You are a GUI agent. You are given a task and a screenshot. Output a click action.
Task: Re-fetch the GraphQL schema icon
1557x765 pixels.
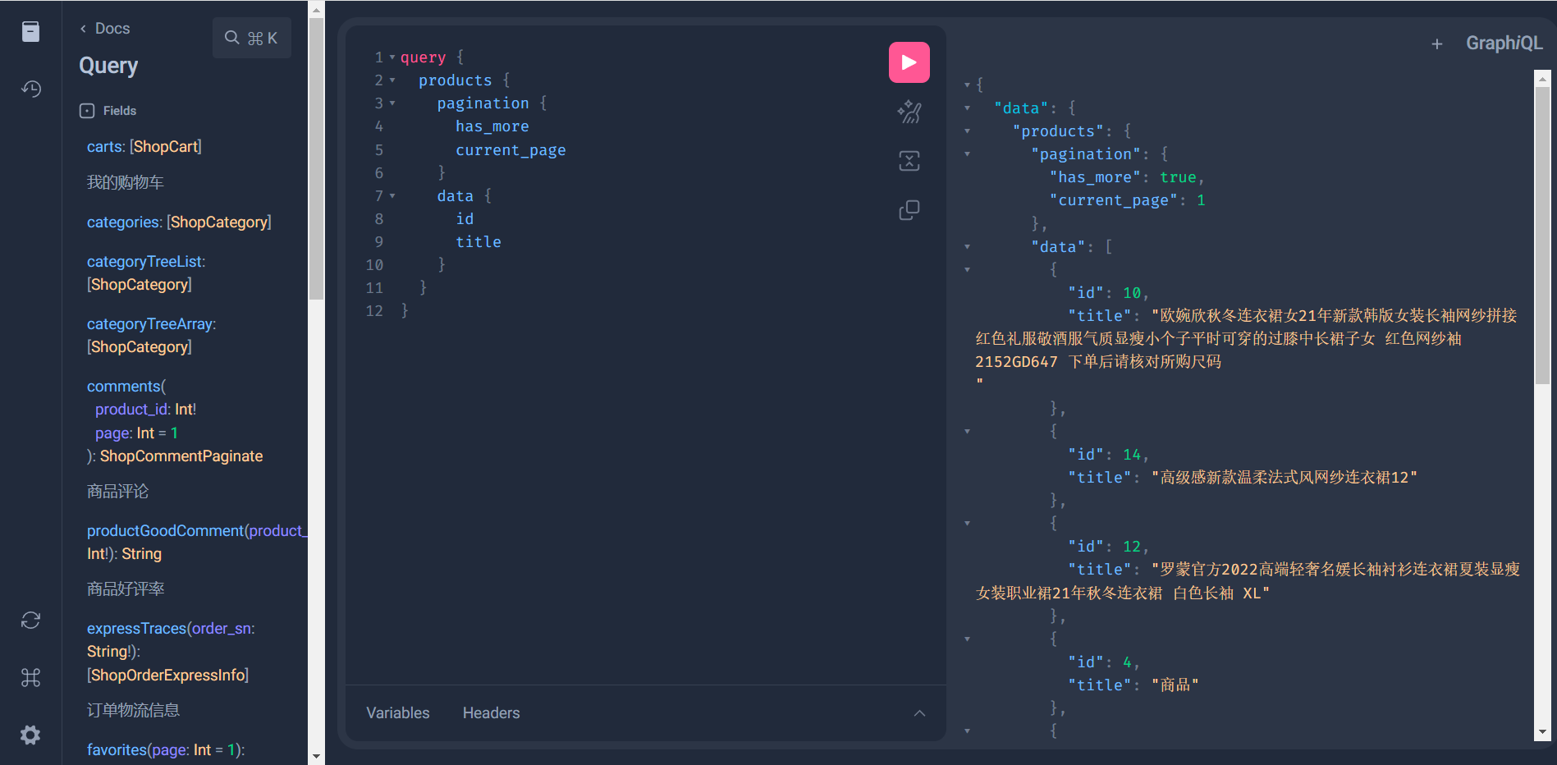click(x=30, y=621)
